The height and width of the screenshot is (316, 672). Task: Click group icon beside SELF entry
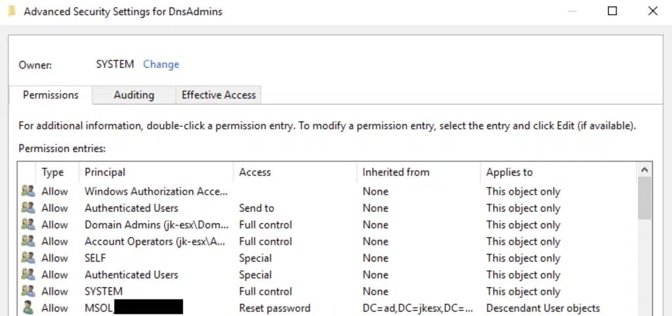[28, 258]
